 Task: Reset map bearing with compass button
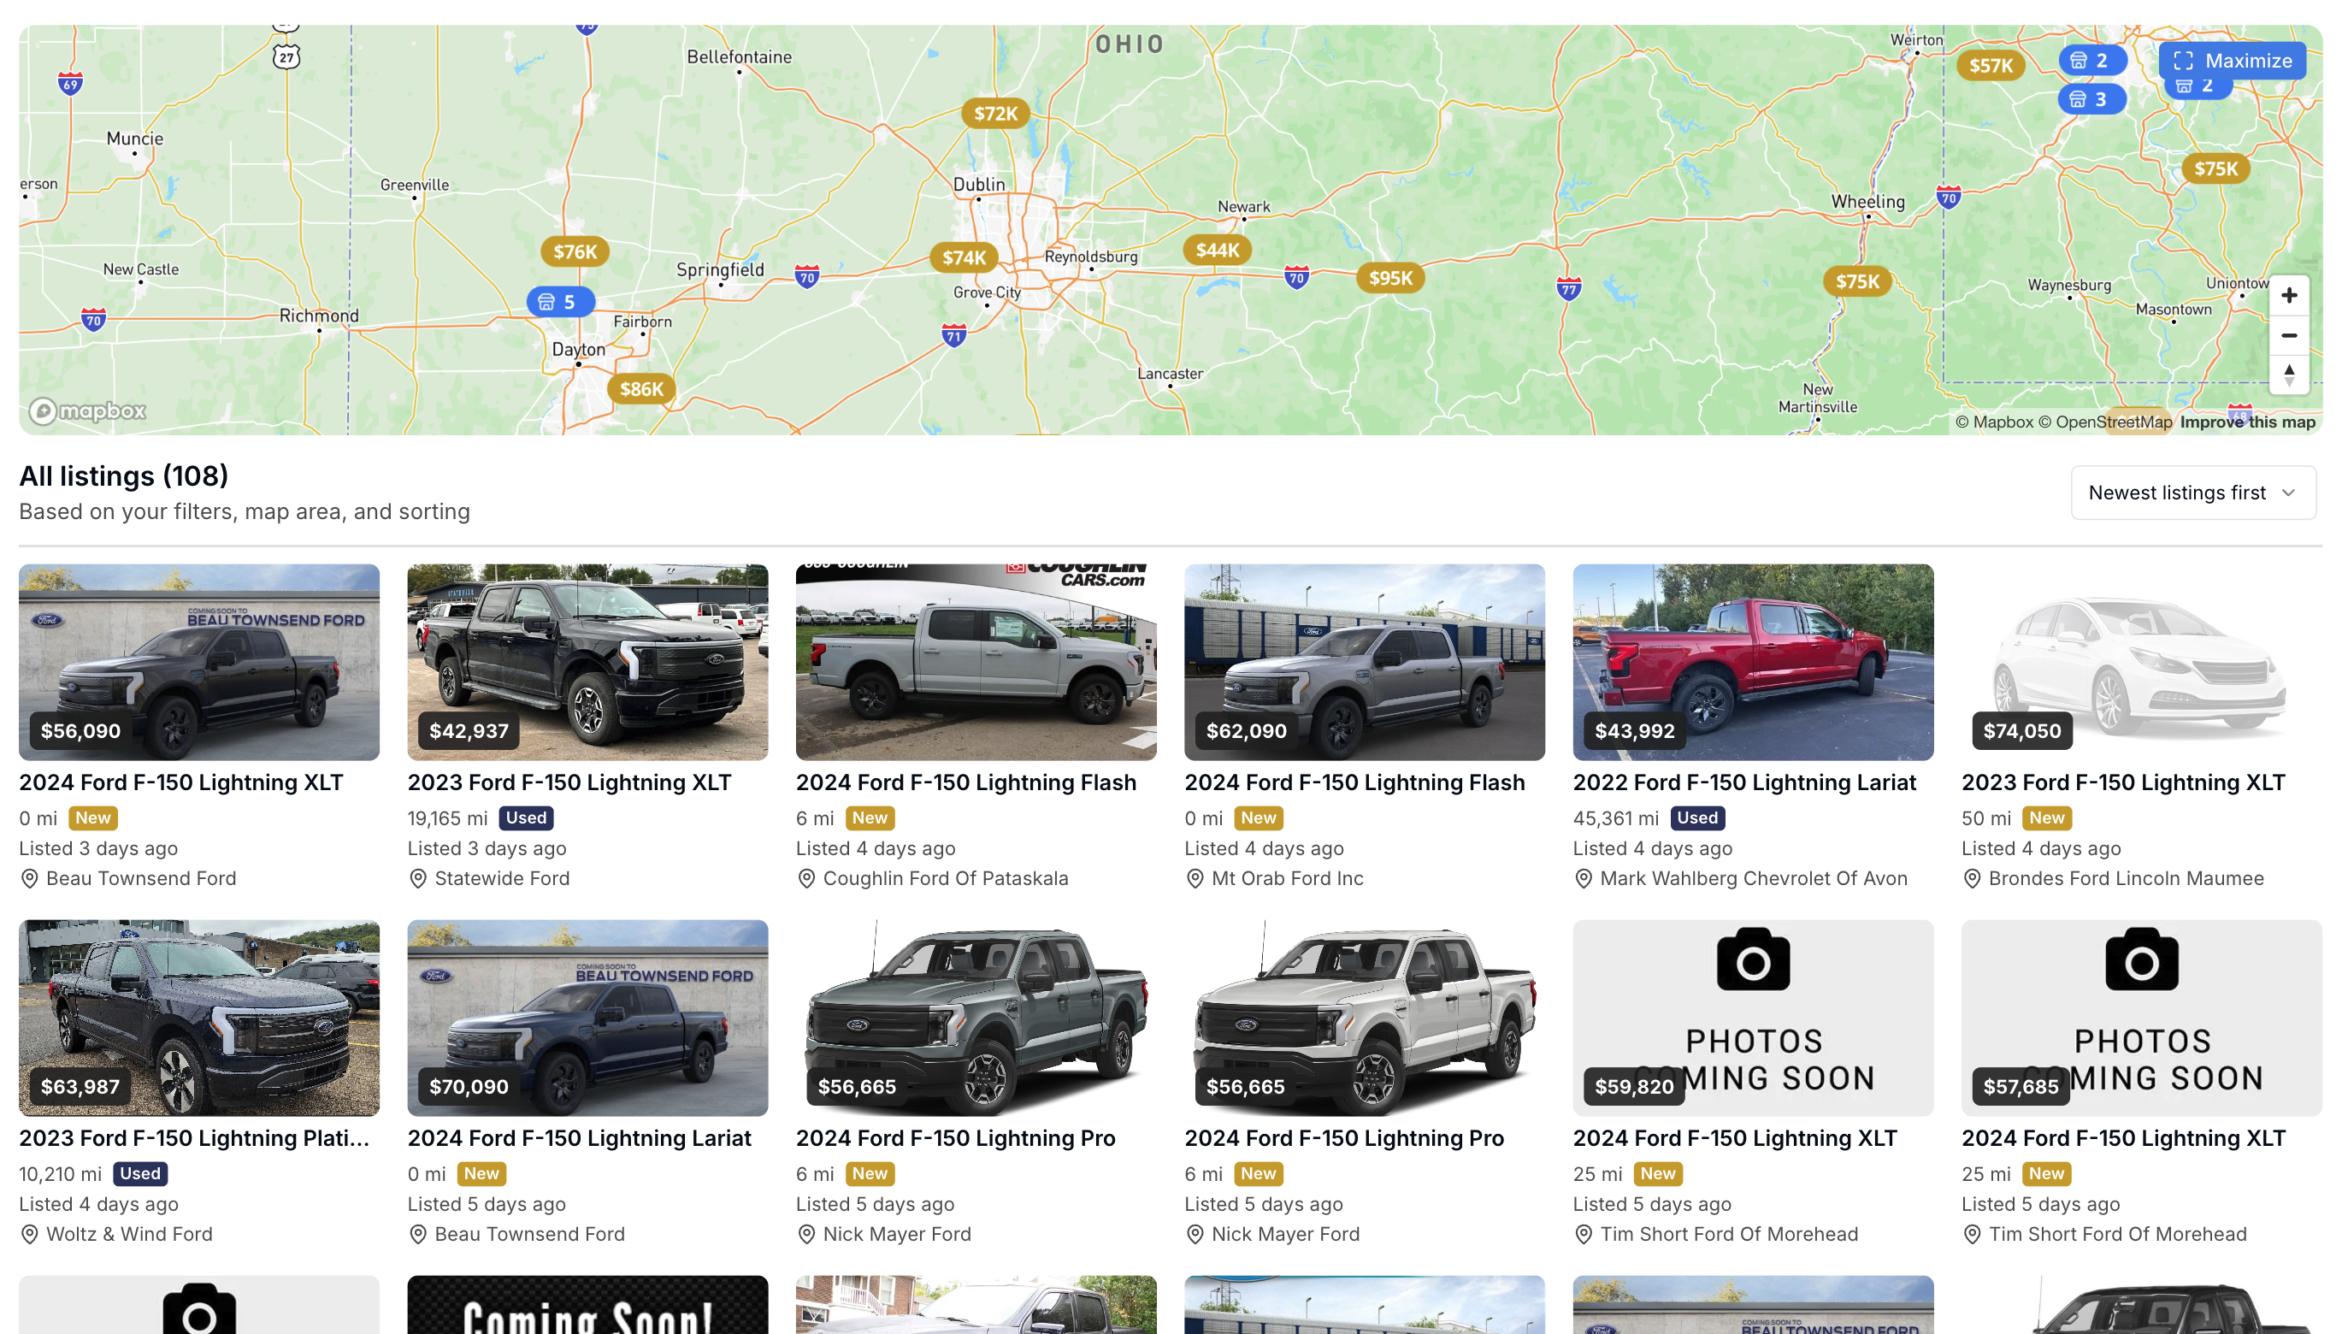[x=2287, y=375]
